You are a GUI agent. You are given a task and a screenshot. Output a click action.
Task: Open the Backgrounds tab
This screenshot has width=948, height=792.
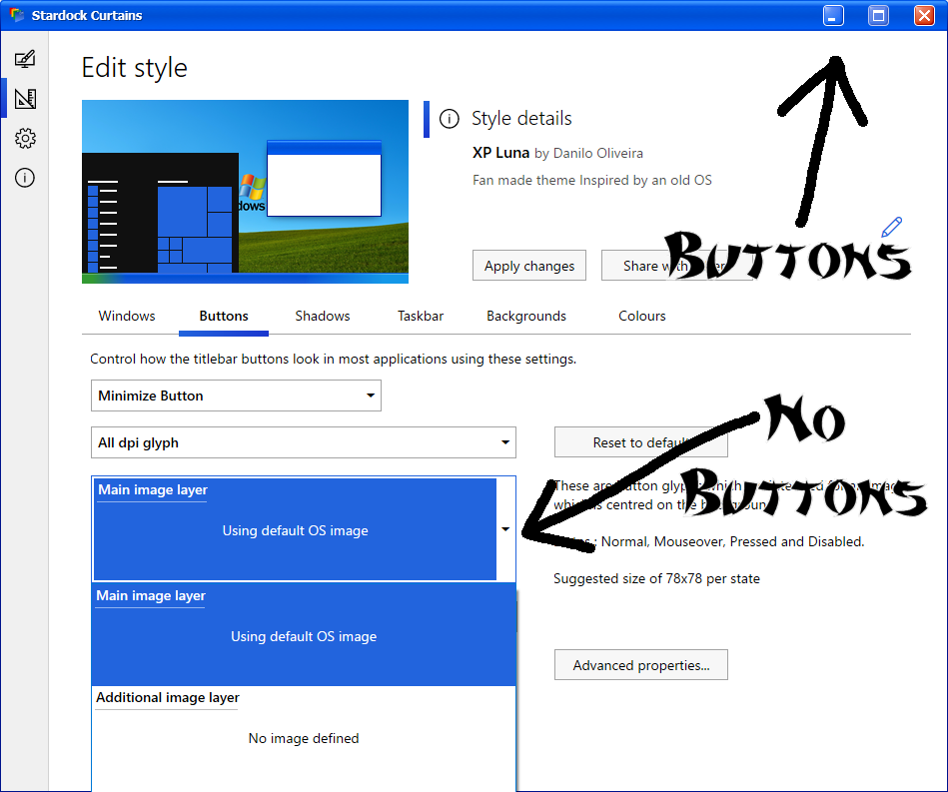coord(526,316)
